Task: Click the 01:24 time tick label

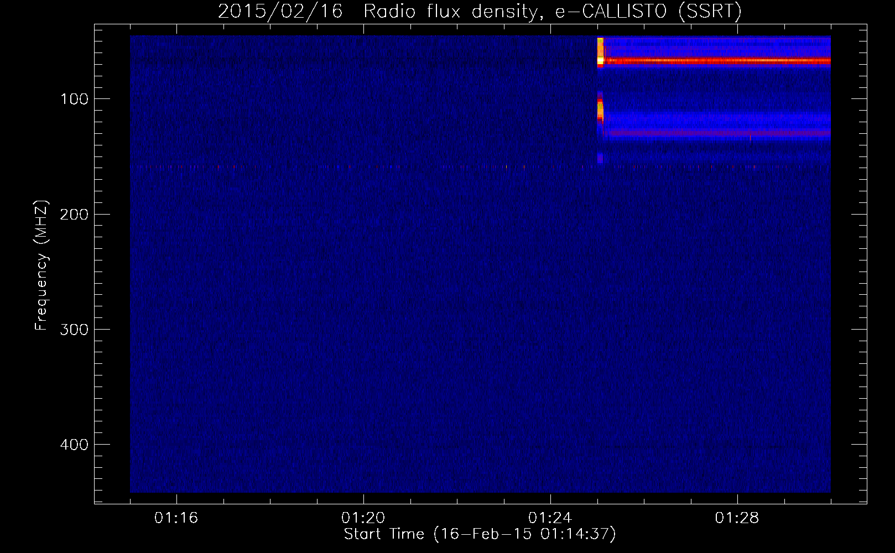Action: (x=550, y=518)
